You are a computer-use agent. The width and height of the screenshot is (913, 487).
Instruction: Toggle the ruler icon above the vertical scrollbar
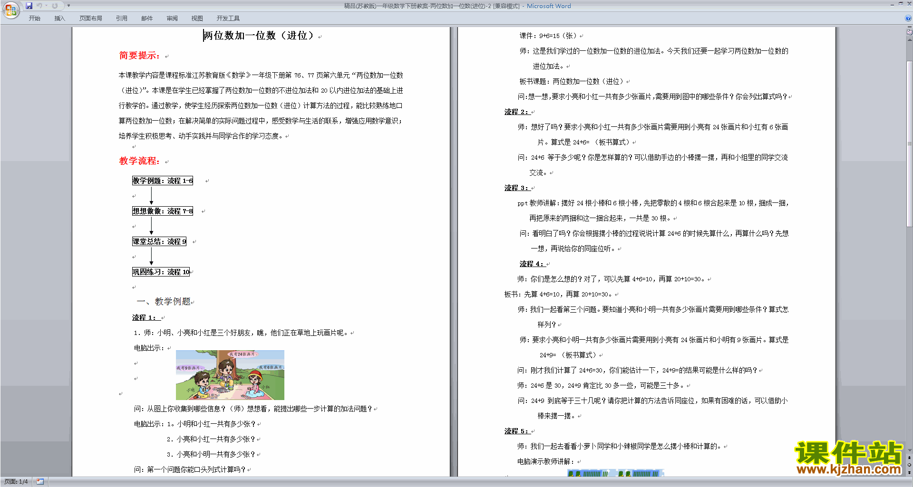910,33
